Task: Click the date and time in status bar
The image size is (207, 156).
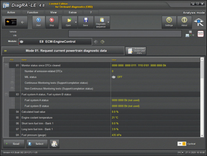Action: [x=195, y=152]
